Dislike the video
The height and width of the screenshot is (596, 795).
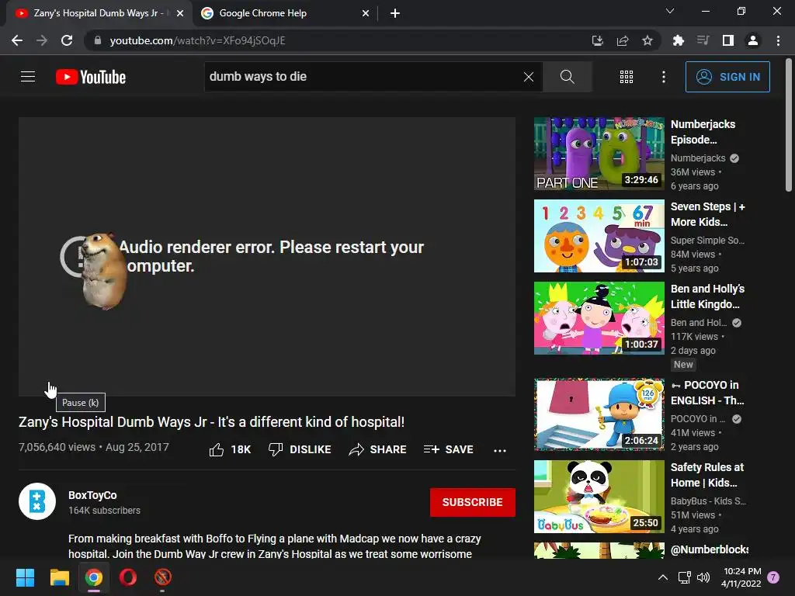300,449
